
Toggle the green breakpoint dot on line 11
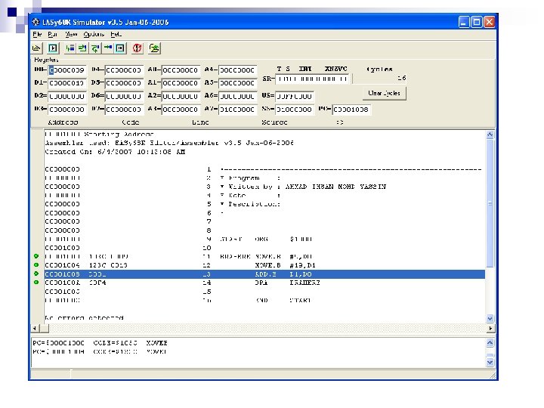(36, 257)
